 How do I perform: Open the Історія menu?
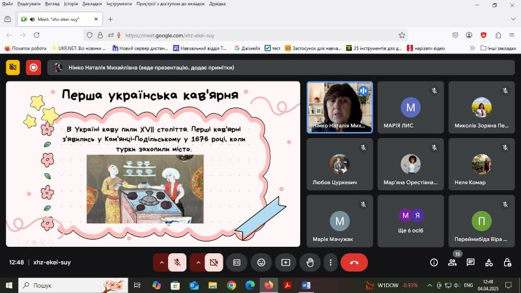(x=71, y=4)
